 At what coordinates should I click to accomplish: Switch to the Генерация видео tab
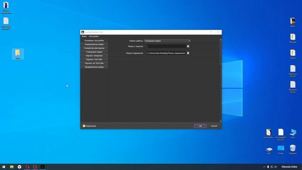[x=94, y=52]
